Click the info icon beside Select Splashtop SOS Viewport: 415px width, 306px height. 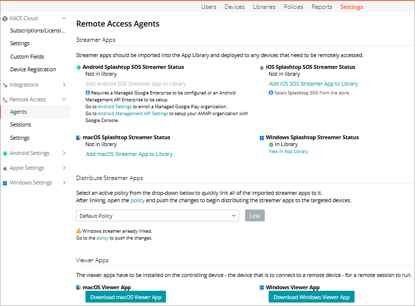pyautogui.click(x=271, y=92)
